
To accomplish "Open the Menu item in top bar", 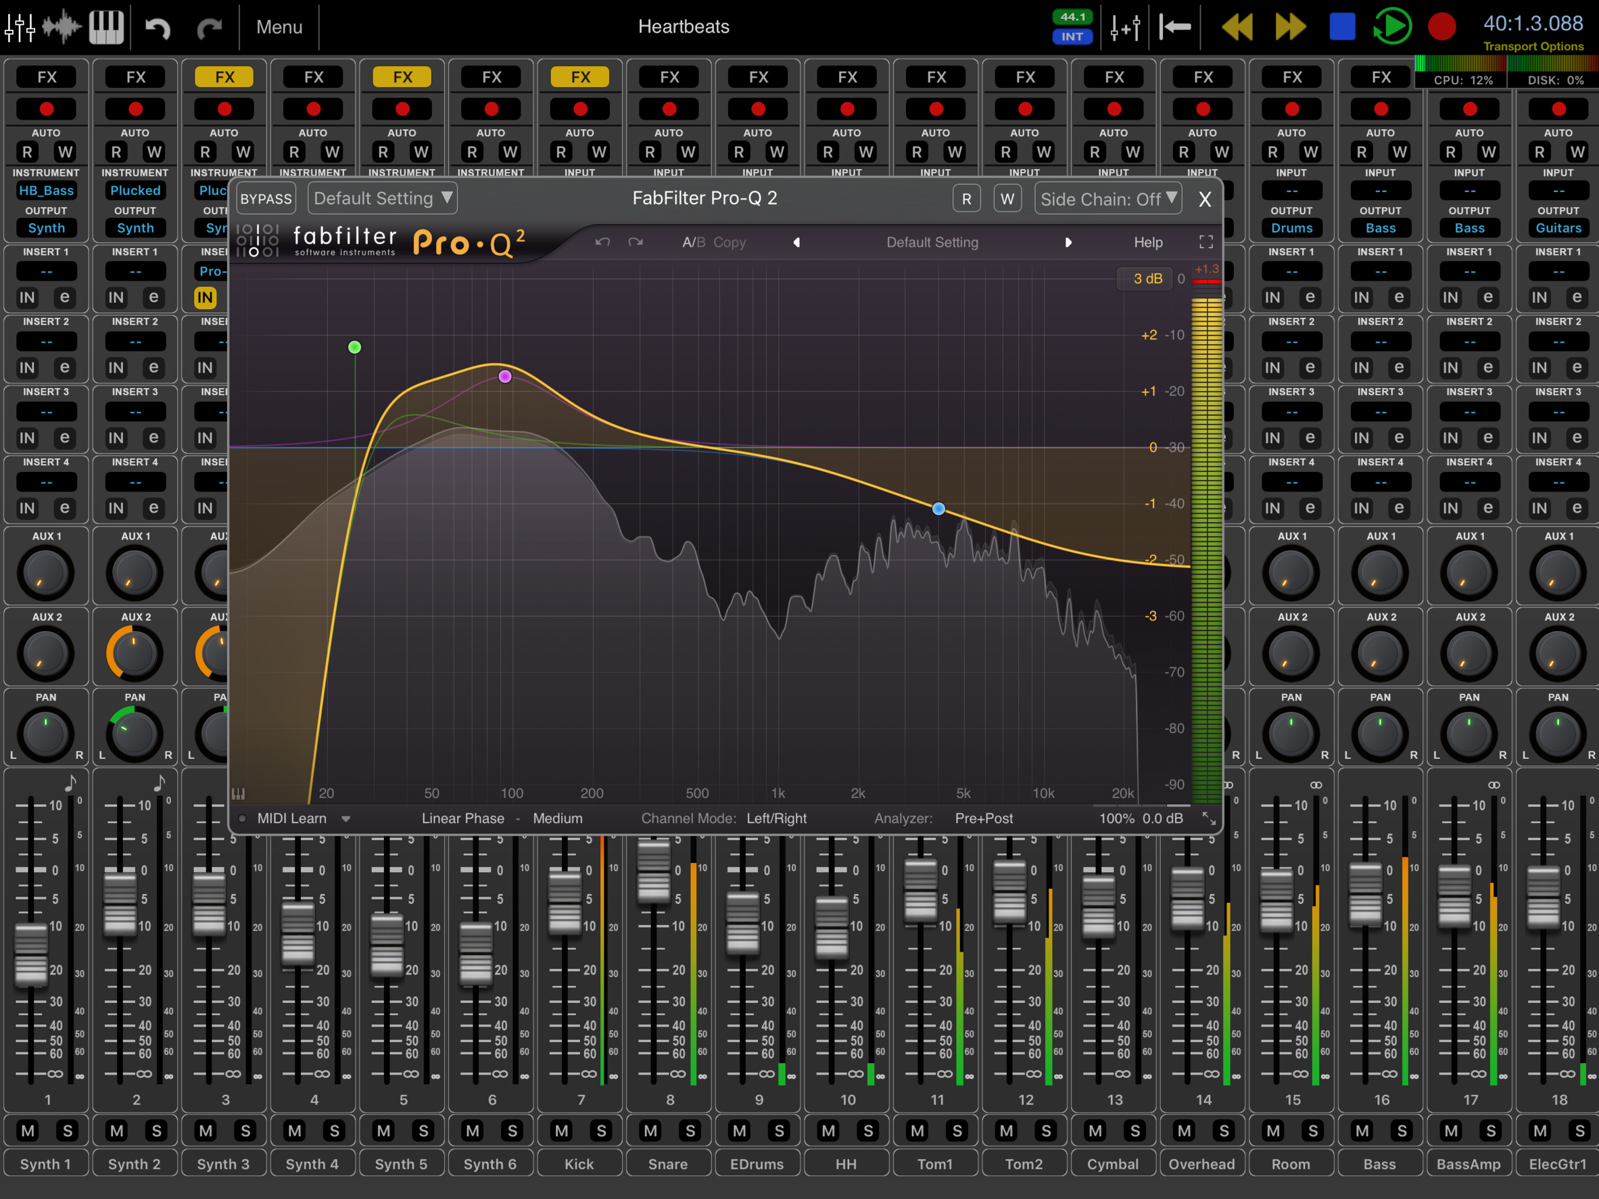I will click(279, 27).
